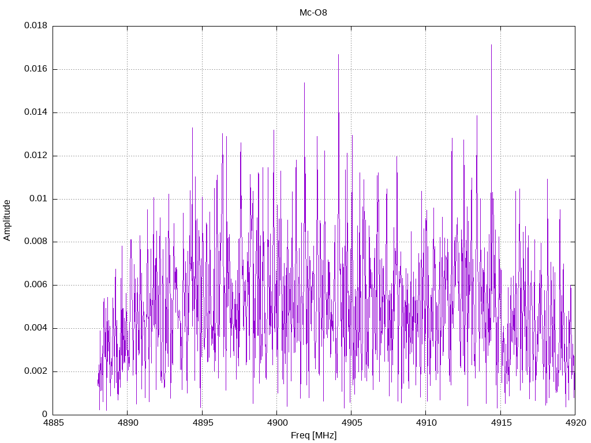Click the 4910 x-axis tick label

tap(427, 423)
